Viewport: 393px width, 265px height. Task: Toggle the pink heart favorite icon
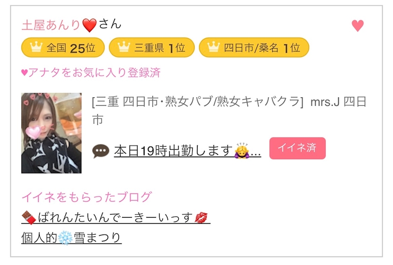[x=357, y=26]
